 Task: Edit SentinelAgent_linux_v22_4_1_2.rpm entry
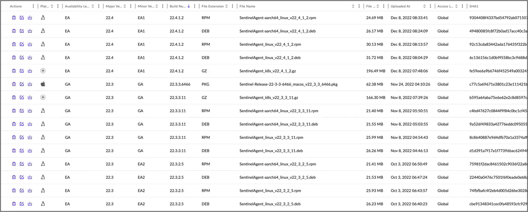click(22, 44)
